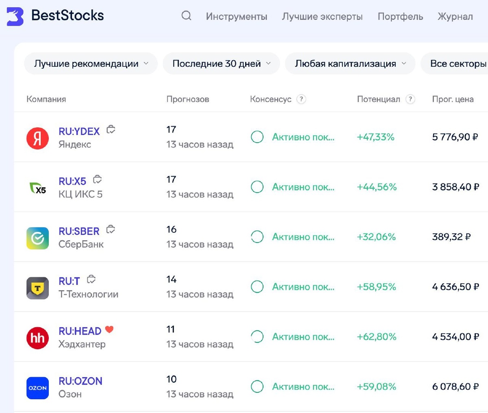Toggle the portfolio badge next to RU:YDEX

coord(111,130)
